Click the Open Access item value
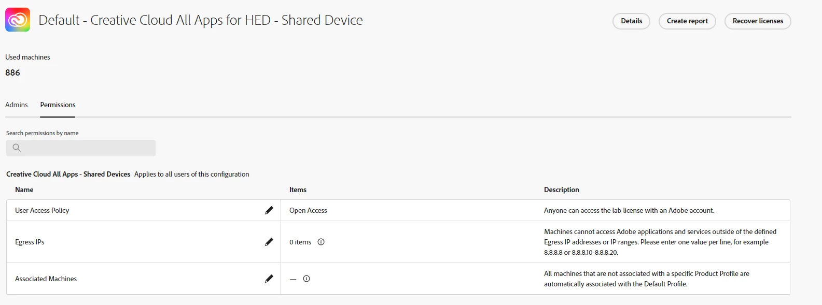The height and width of the screenshot is (305, 822). point(308,210)
